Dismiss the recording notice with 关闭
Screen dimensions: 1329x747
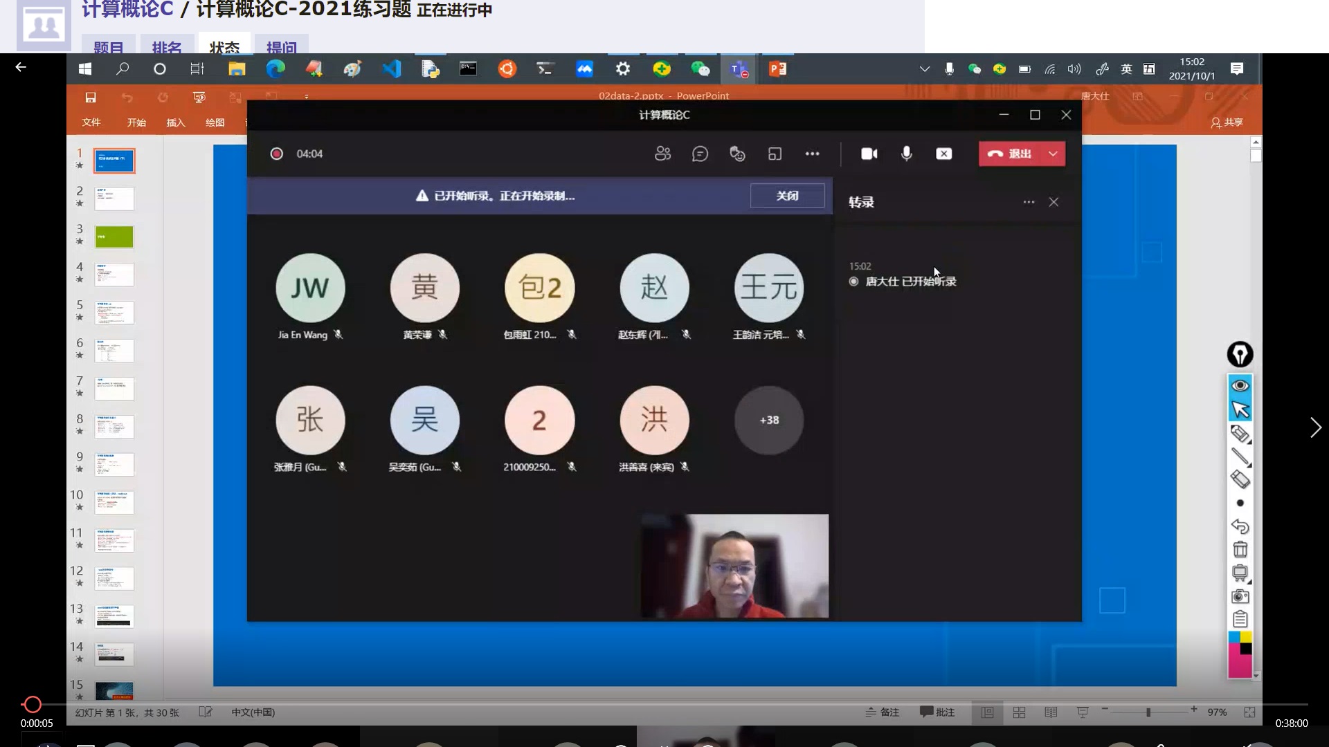787,196
